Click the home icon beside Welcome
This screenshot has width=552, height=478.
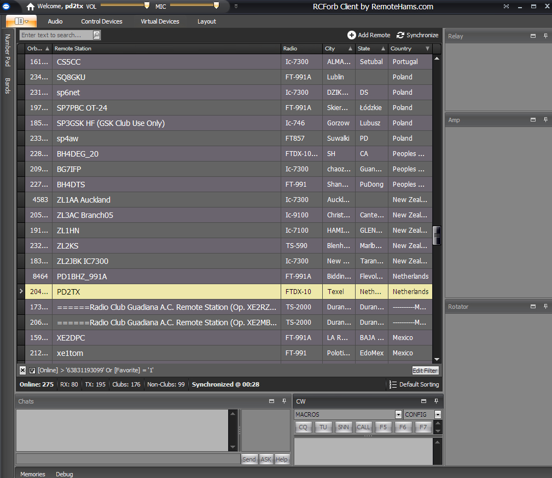click(x=31, y=7)
